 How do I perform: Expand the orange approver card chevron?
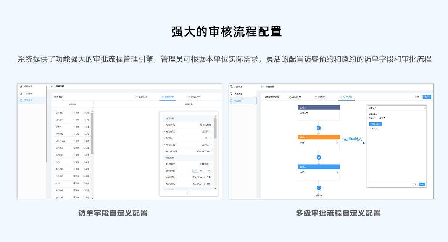coord(337,143)
